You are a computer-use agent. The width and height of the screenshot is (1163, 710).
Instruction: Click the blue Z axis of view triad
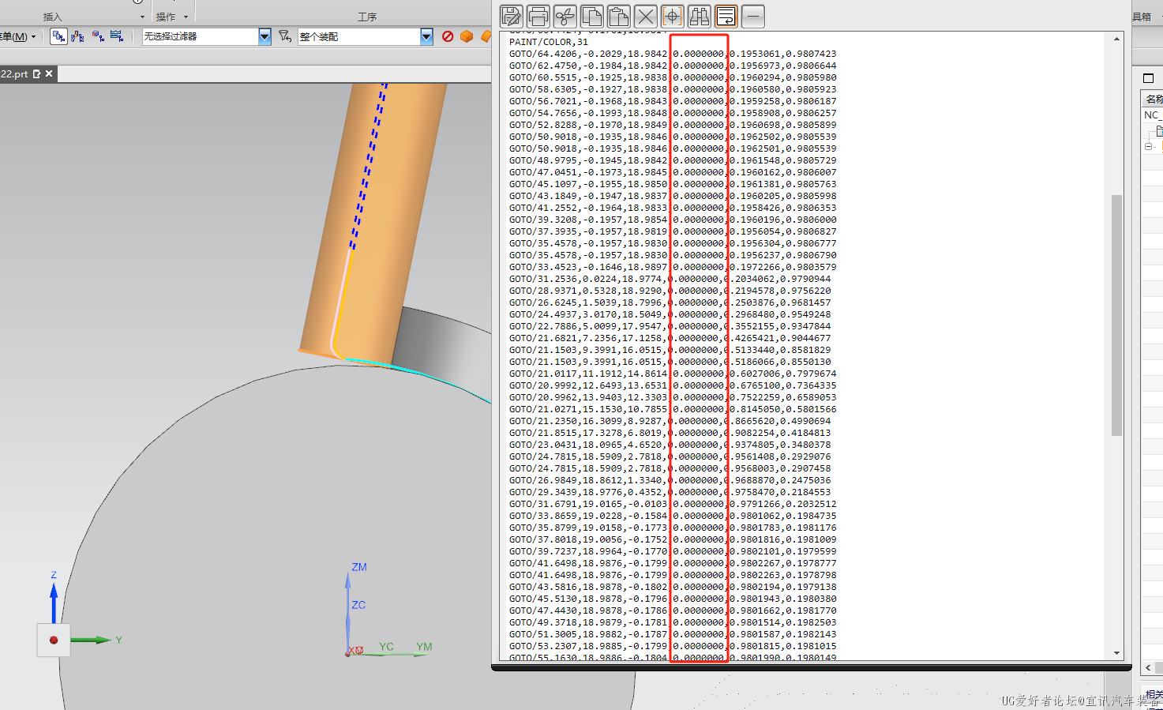click(x=54, y=602)
